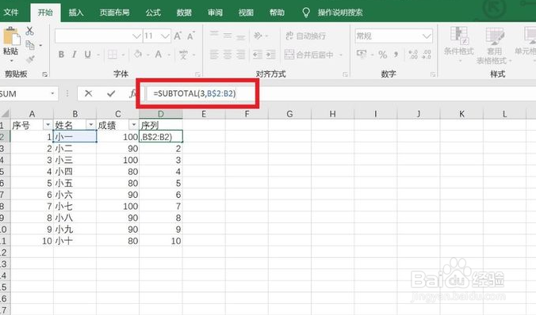Open the Name Box dropdown arrow
The width and height of the screenshot is (536, 315).
pyautogui.click(x=52, y=93)
